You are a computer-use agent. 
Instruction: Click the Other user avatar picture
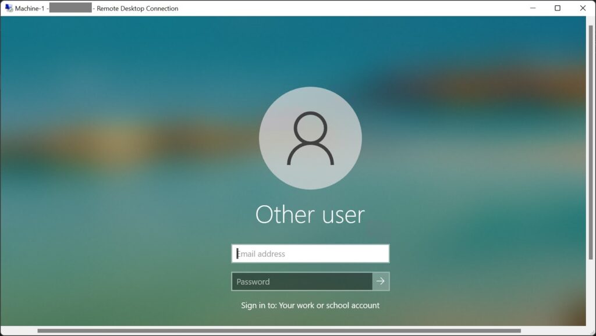[x=310, y=138]
